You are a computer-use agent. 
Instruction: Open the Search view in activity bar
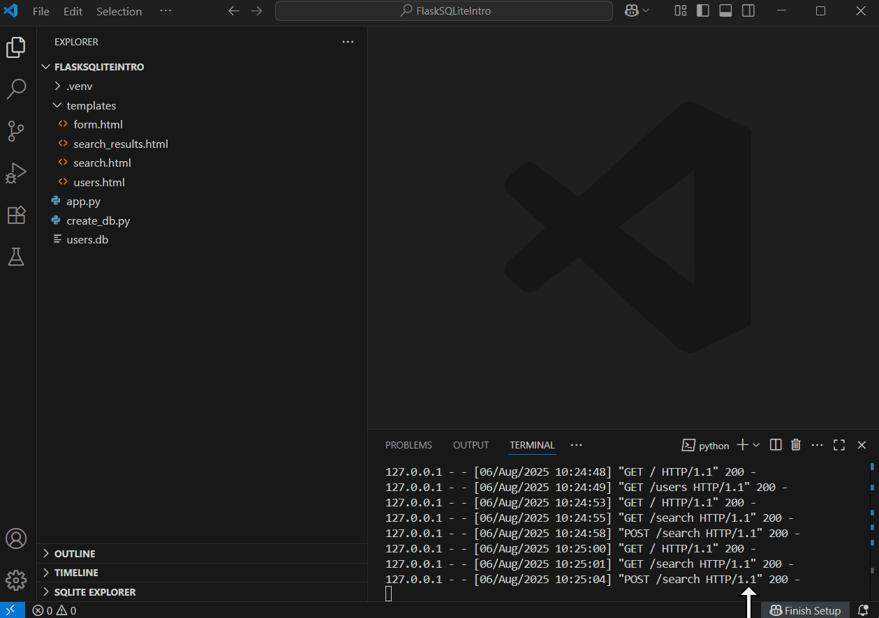click(x=16, y=89)
